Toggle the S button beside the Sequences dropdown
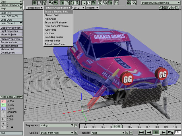The height and width of the screenshot is (136, 182). (76, 125)
